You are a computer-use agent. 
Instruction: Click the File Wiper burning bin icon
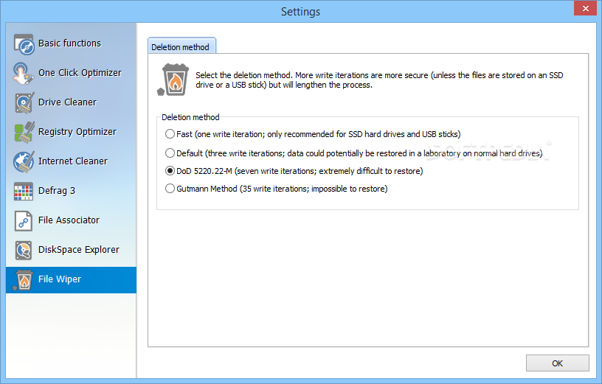[23, 279]
